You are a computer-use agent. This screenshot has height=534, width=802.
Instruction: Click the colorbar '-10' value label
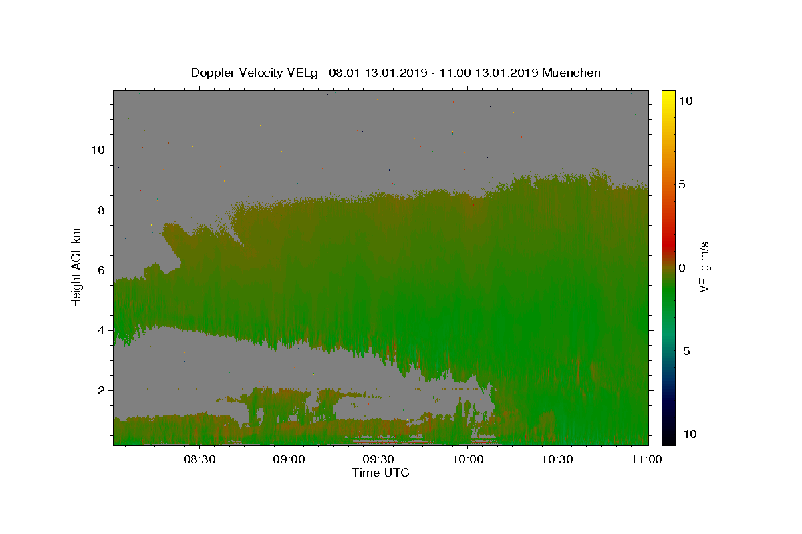pos(686,434)
